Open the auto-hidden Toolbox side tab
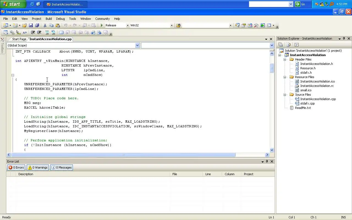 tap(2, 46)
